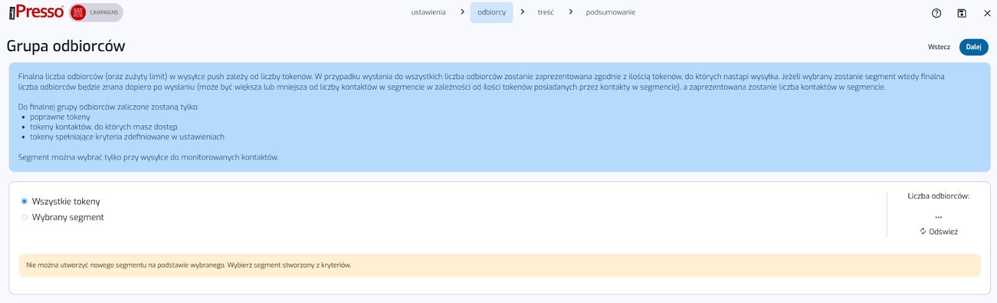Click the recipient count placeholder dots

tap(938, 217)
